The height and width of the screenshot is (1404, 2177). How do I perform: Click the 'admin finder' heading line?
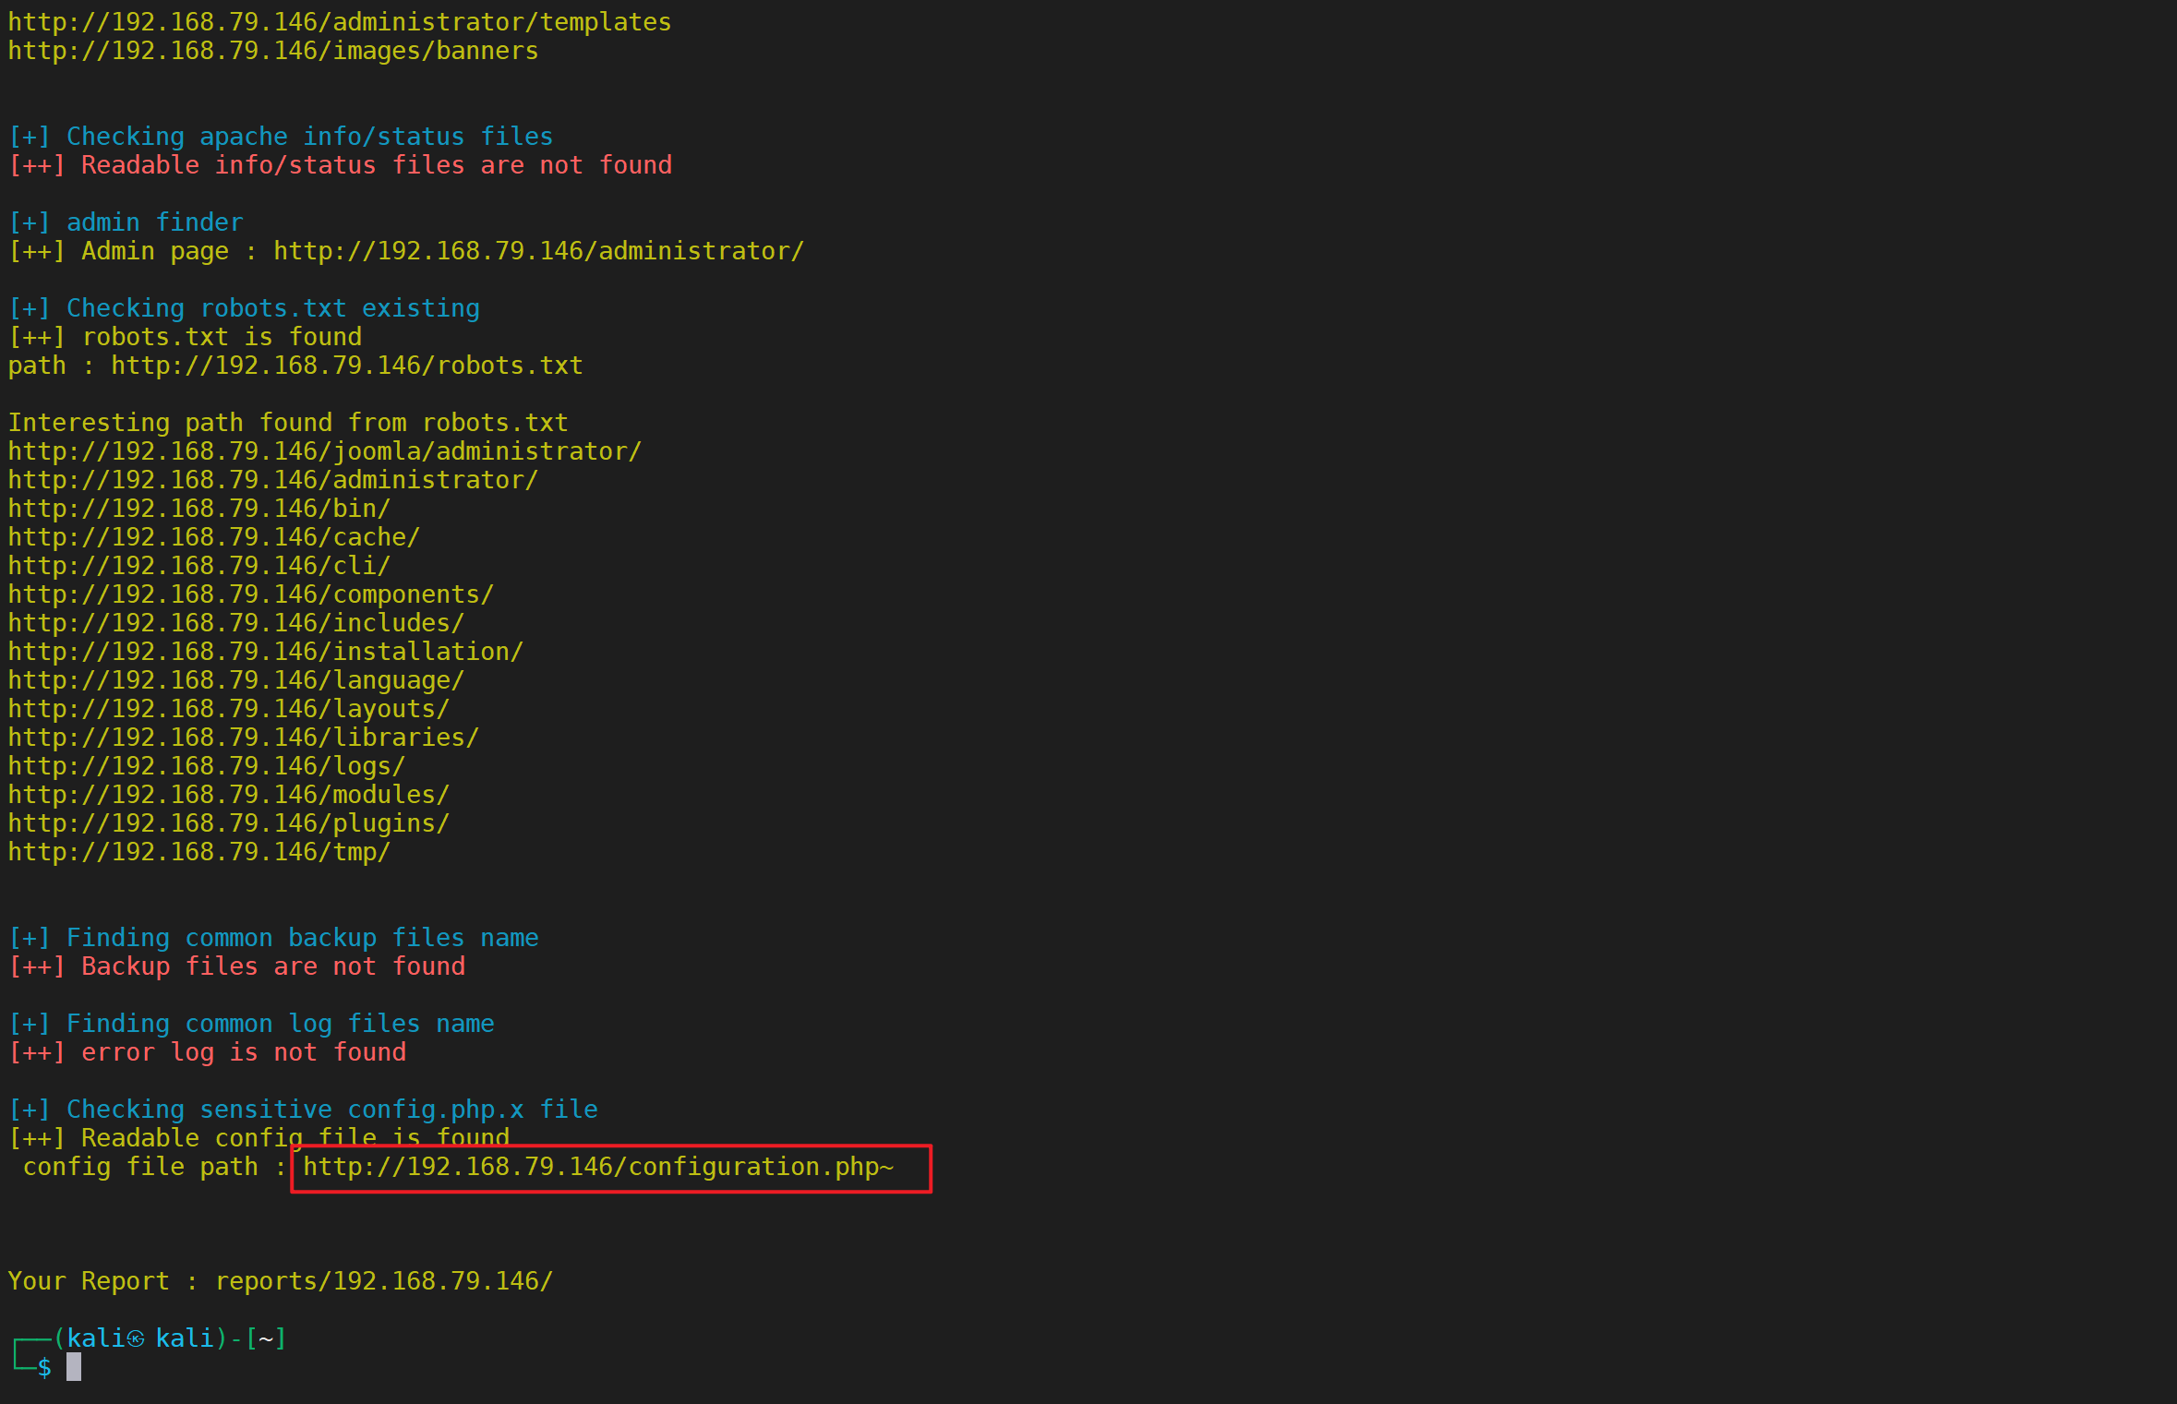[126, 222]
